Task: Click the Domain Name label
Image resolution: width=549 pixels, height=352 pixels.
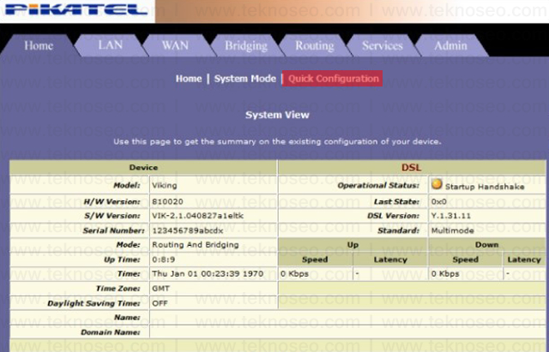Action: tap(111, 332)
